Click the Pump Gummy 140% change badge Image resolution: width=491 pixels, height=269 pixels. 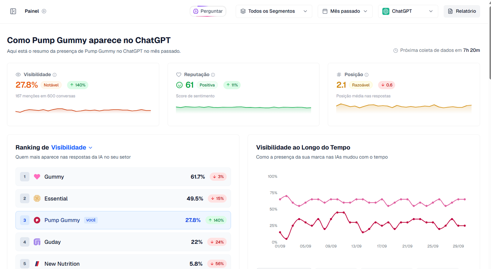pos(216,220)
